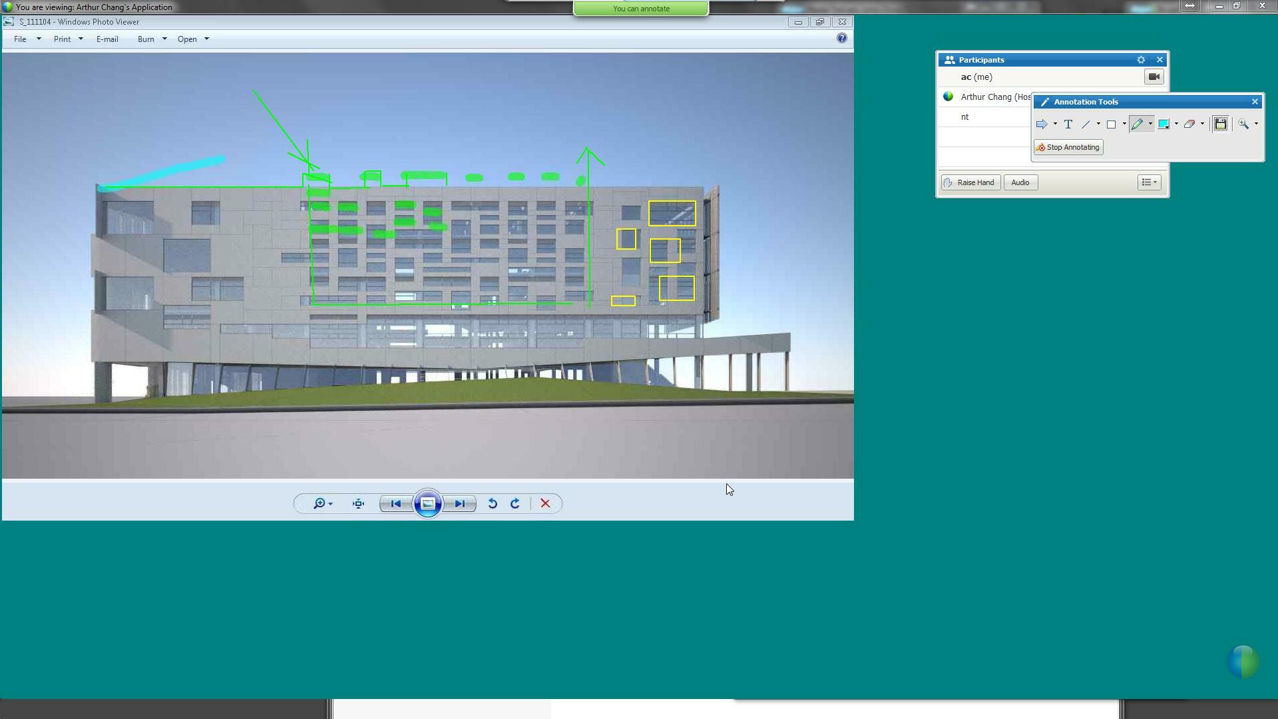The image size is (1278, 719).
Task: Save annotations with the floppy disk icon
Action: click(x=1221, y=124)
